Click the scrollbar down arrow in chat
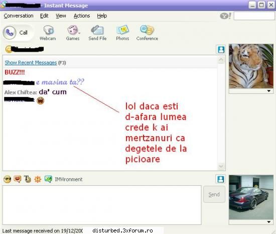Viewport: 276px width, 234px height. (221, 166)
